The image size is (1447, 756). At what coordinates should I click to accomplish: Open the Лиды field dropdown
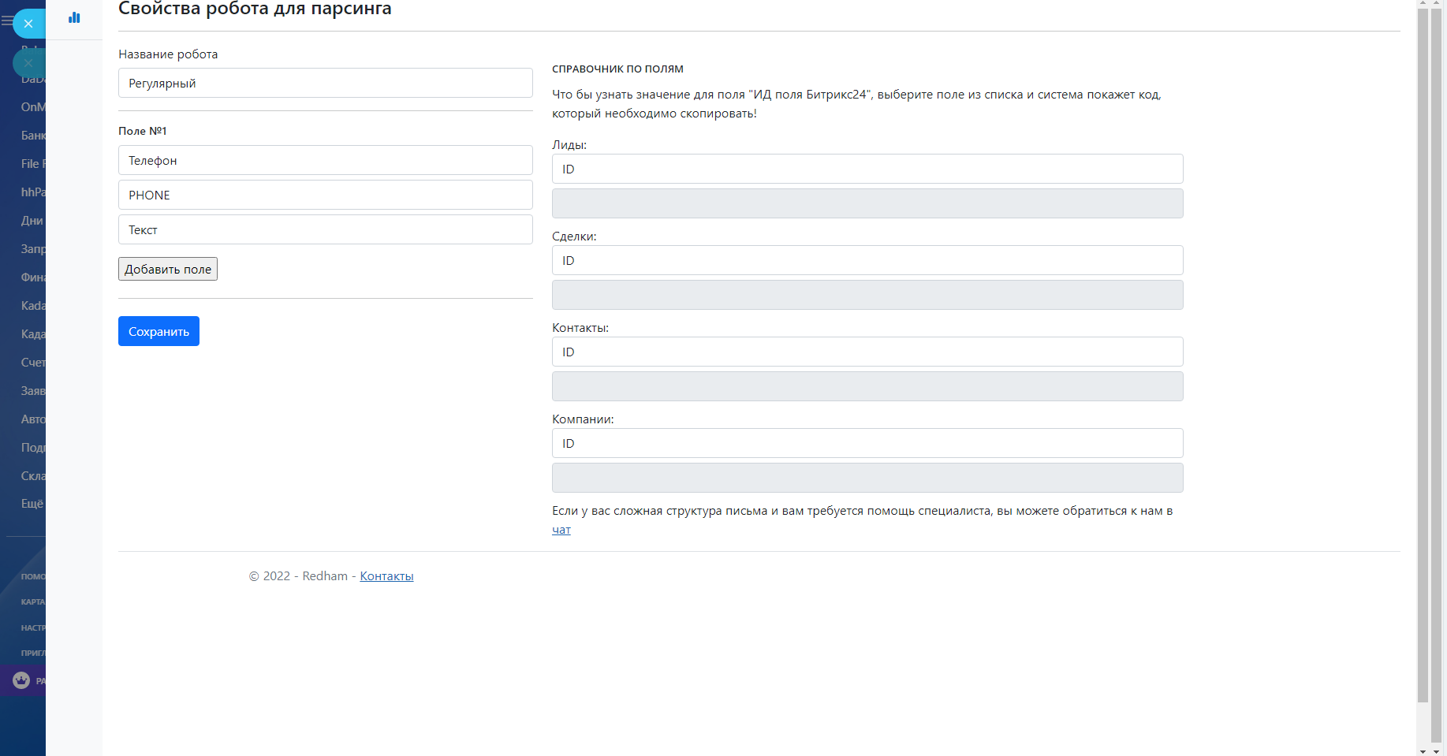867,169
